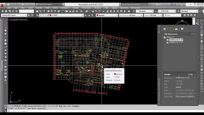Open the AutoCAD application menu logo

coord(2,6)
